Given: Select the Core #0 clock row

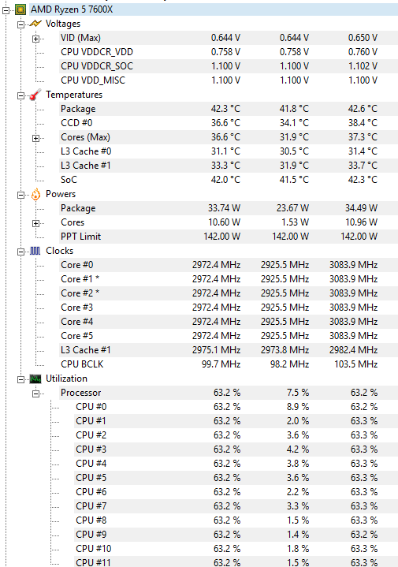Looking at the screenshot, I should (x=229, y=265).
